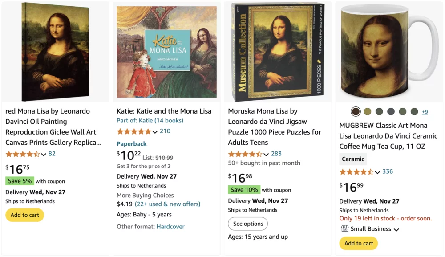Click See options for the puzzle
The height and width of the screenshot is (257, 445).
click(x=248, y=224)
